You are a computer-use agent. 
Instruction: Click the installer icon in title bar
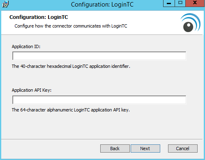[x=6, y=4]
